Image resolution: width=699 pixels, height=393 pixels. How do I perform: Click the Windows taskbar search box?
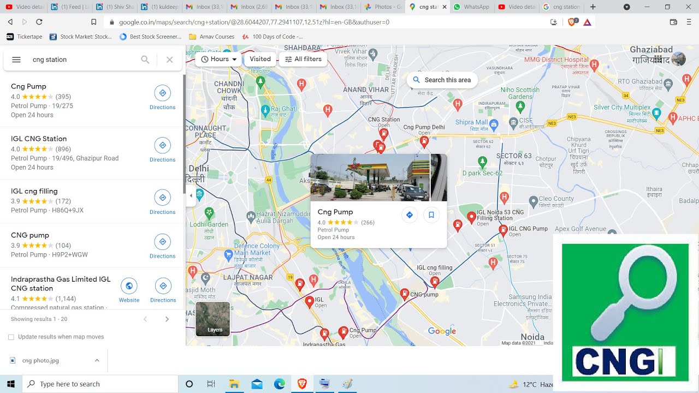101,384
